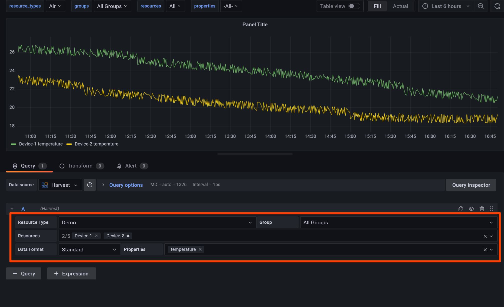Image resolution: width=504 pixels, height=307 pixels.
Task: Open the Alert tab
Action: tap(131, 166)
